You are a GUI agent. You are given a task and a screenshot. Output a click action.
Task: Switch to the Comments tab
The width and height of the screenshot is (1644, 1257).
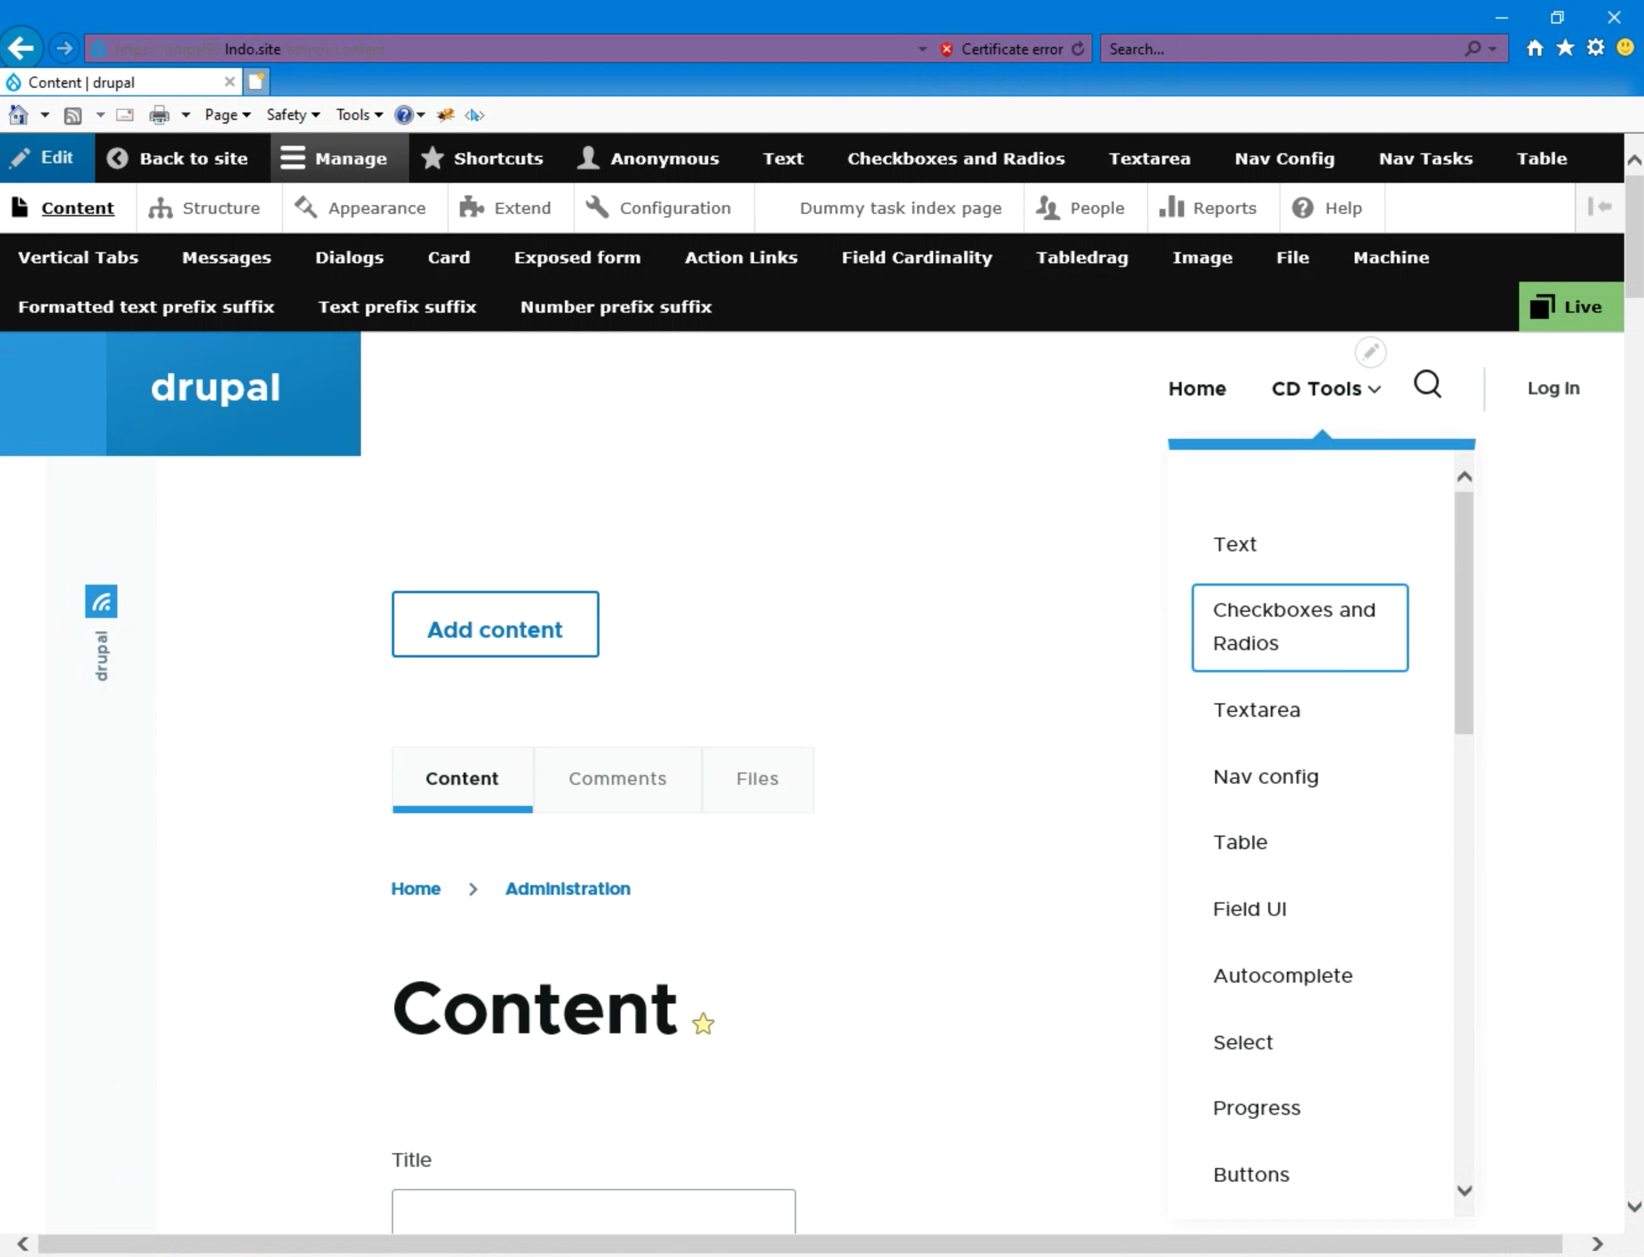coord(617,779)
